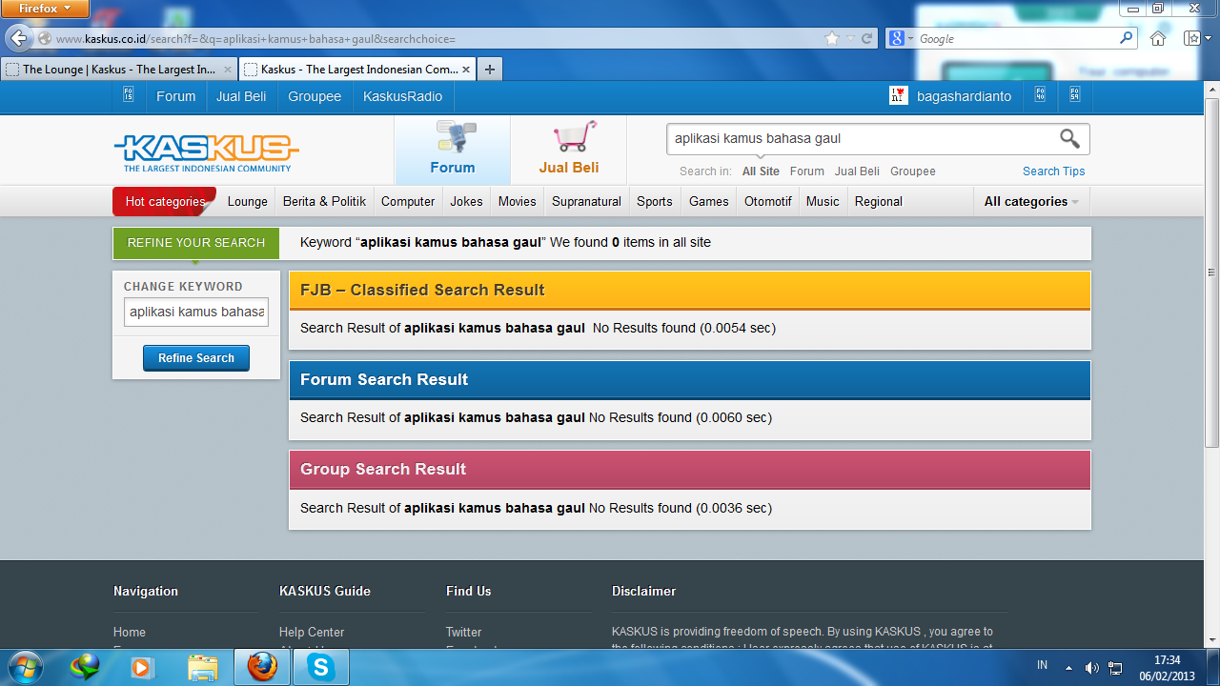Open the Games category
Image resolution: width=1220 pixels, height=686 pixels.
click(709, 201)
